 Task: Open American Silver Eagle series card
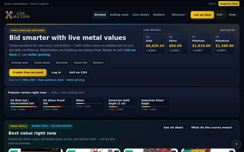(155, 105)
